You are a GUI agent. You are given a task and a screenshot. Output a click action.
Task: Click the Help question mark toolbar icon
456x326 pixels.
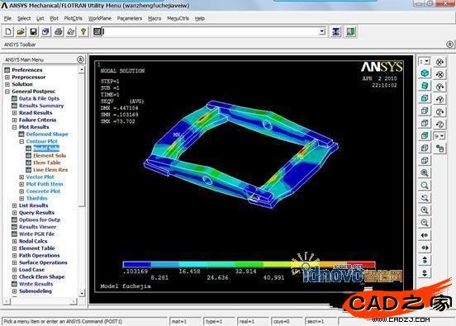[x=83, y=31]
